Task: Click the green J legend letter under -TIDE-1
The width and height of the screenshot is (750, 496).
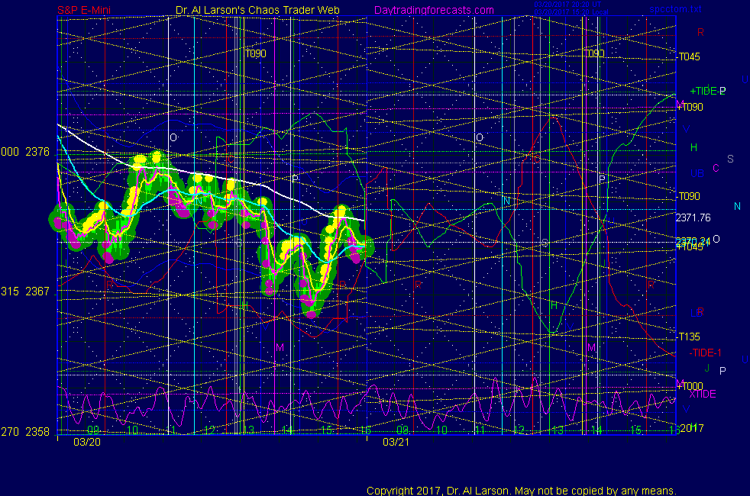Action: (x=707, y=368)
